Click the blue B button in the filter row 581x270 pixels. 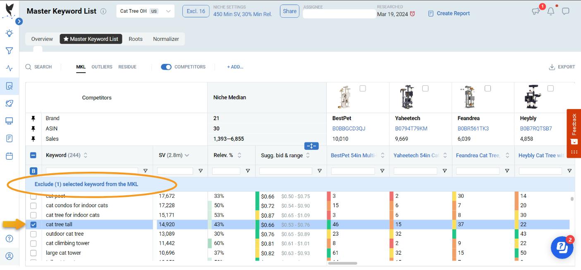pos(33,171)
